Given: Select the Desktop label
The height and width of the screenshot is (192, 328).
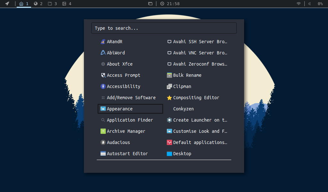Looking at the screenshot, I should coord(182,154).
